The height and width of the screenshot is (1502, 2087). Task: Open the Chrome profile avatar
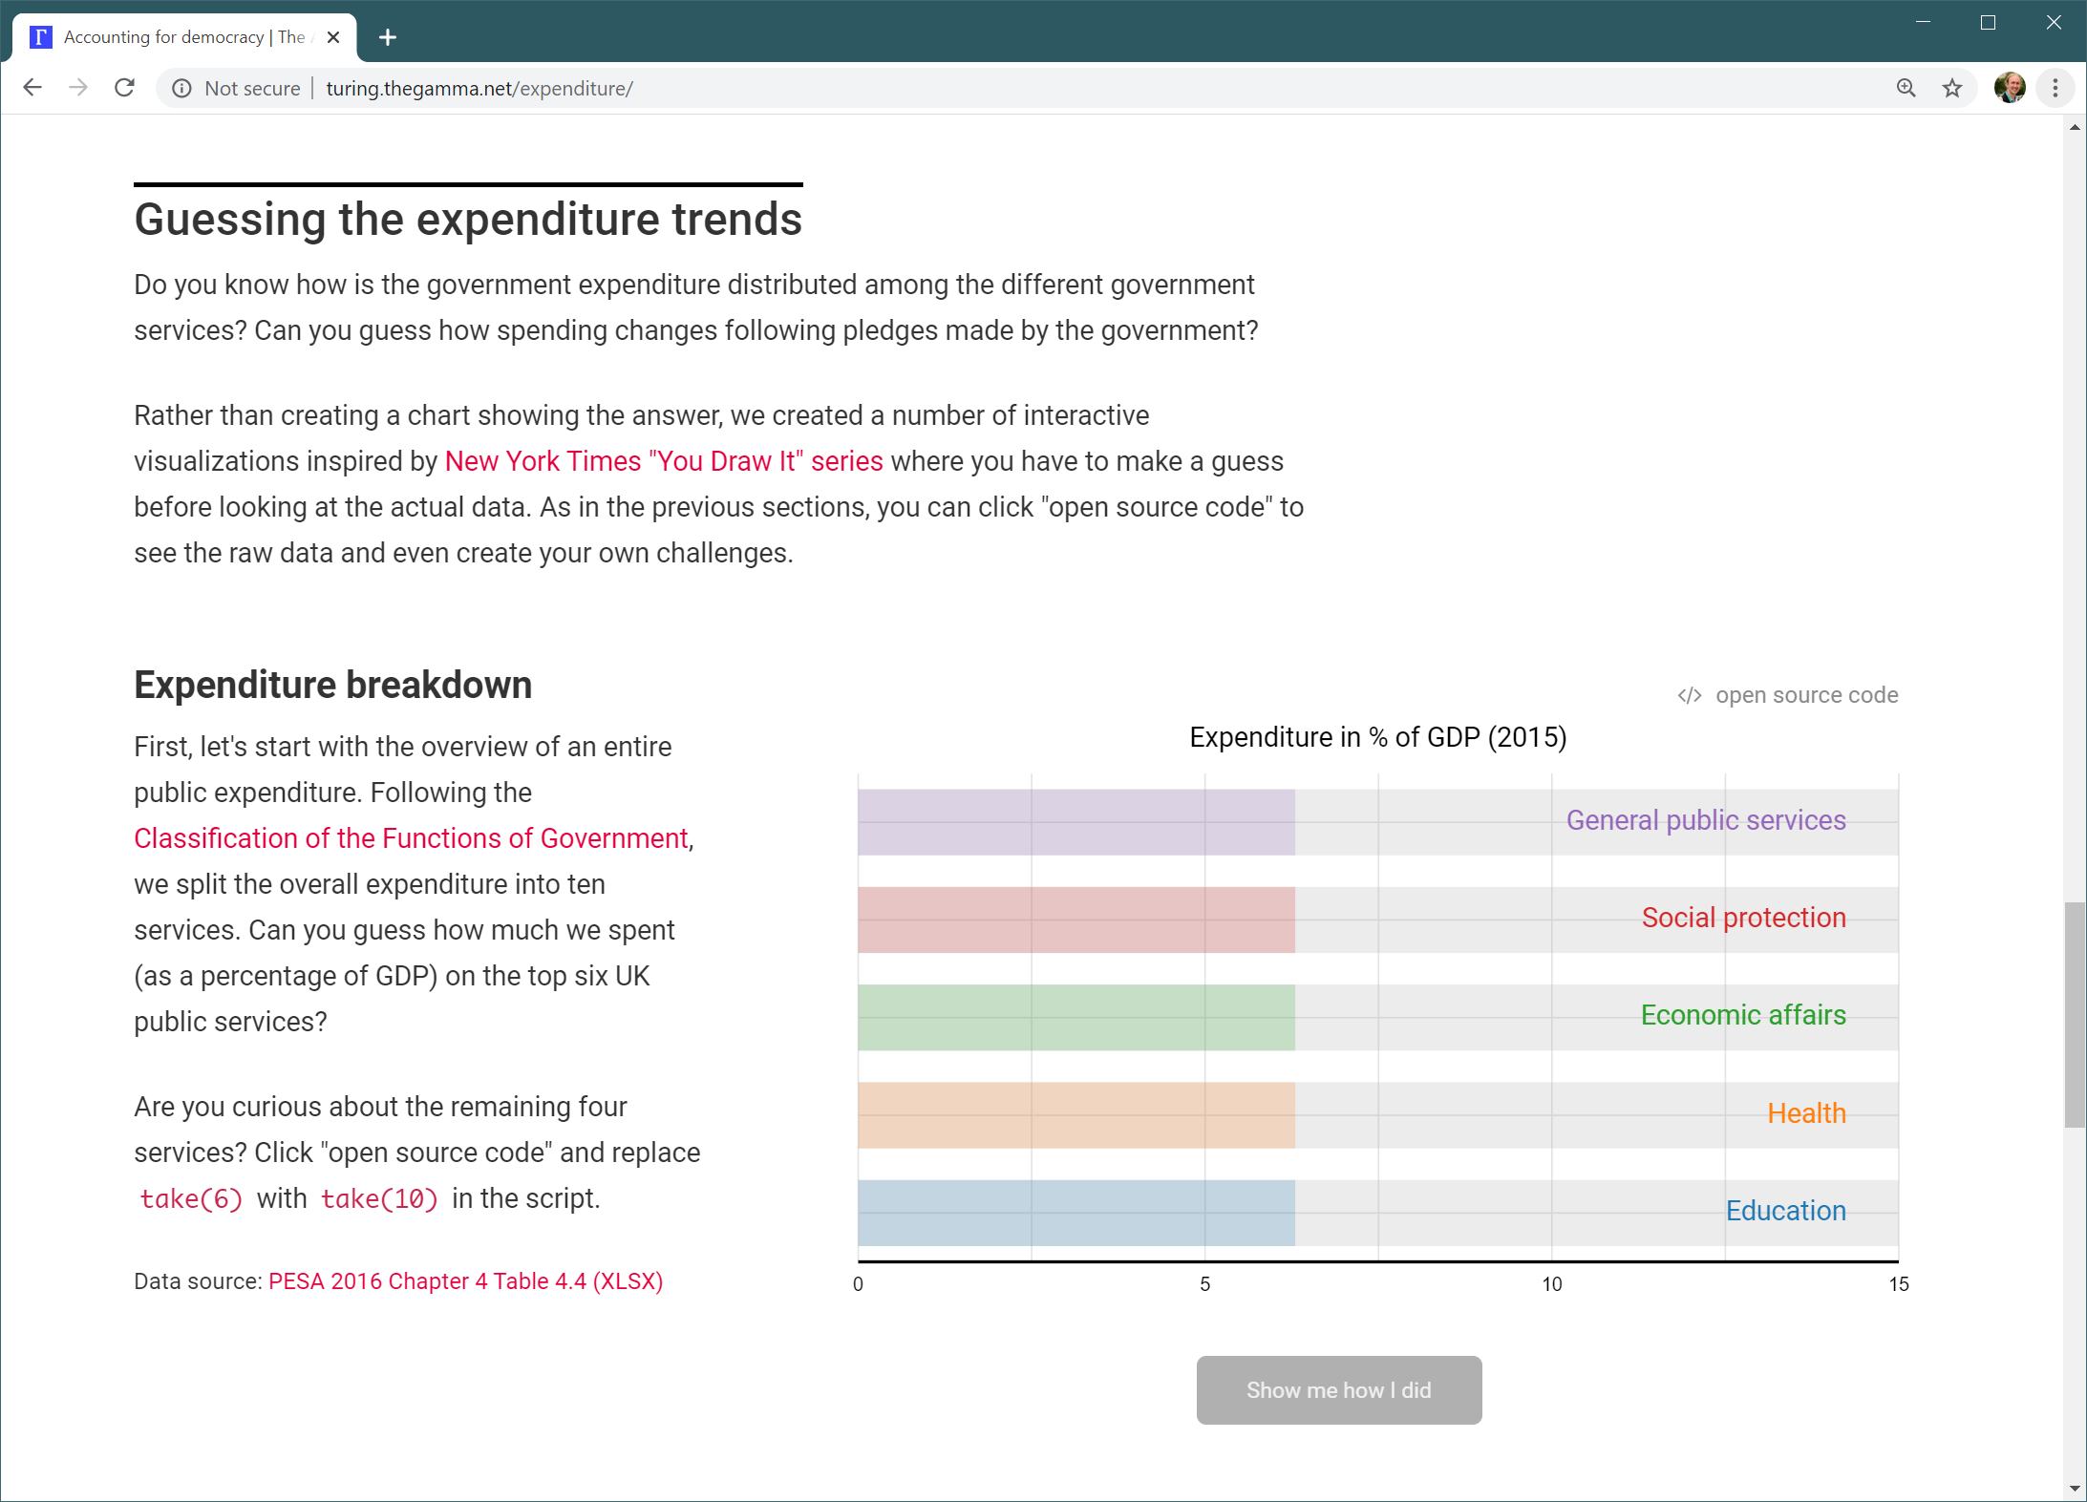2009,88
